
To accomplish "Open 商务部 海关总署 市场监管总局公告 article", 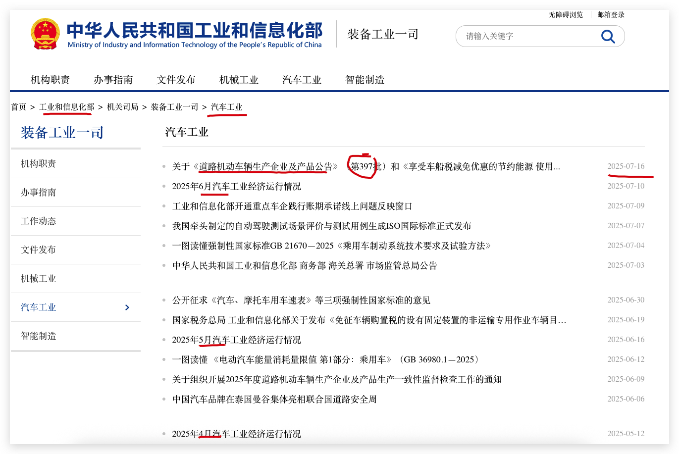I will pos(305,266).
